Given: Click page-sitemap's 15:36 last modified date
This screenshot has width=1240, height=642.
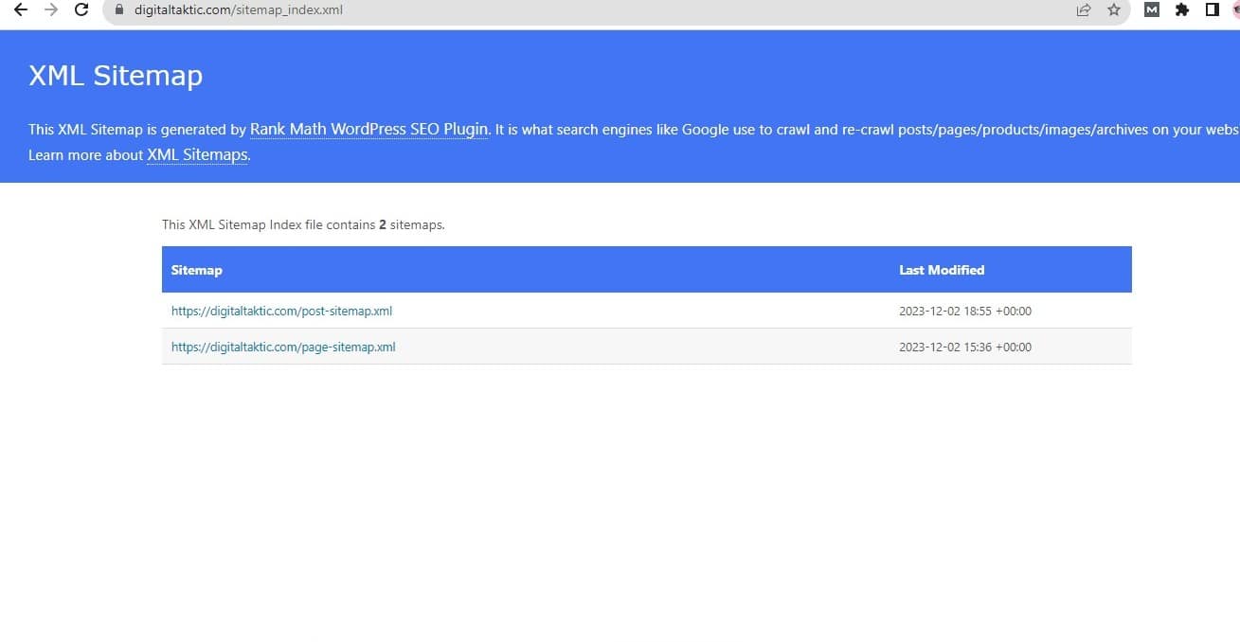Looking at the screenshot, I should (964, 347).
